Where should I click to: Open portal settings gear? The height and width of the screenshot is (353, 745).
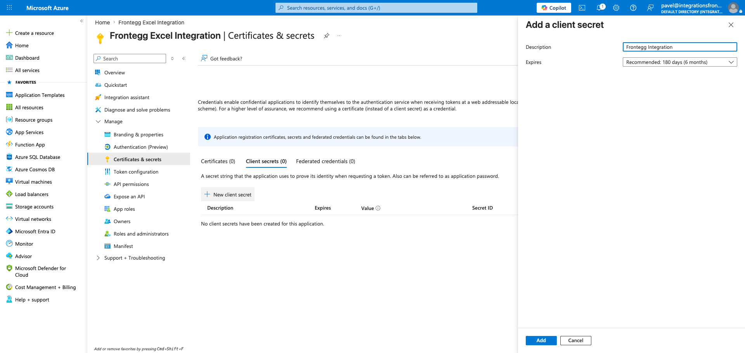(616, 8)
